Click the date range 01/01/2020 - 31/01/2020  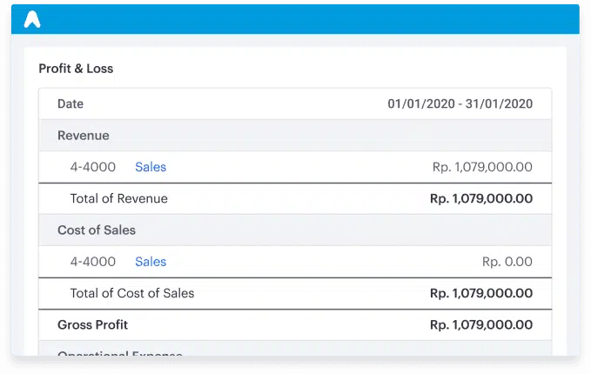pyautogui.click(x=460, y=104)
